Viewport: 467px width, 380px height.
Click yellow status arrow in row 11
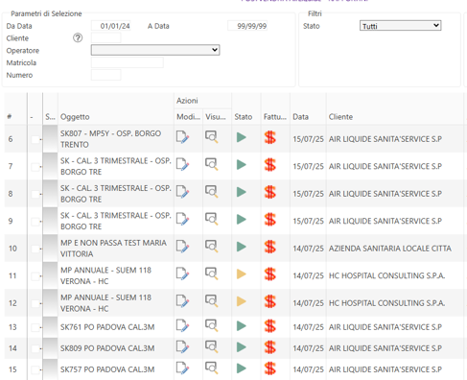[242, 274]
